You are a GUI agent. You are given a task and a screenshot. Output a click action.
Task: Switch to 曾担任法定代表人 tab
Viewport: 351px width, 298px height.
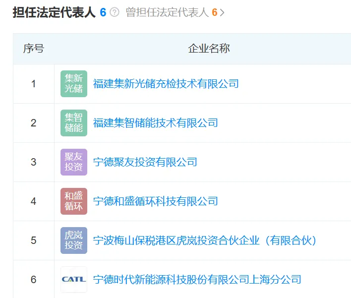pyautogui.click(x=167, y=12)
